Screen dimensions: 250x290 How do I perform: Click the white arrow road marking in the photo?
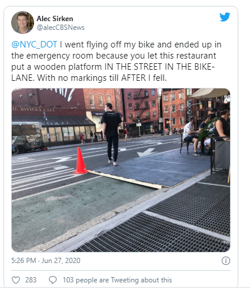pyautogui.click(x=146, y=152)
